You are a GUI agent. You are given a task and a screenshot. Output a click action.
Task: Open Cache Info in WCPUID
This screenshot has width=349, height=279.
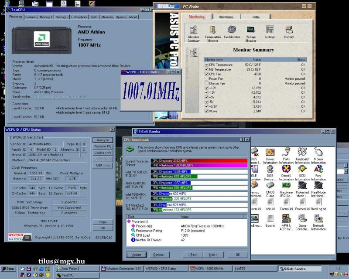[103, 153]
